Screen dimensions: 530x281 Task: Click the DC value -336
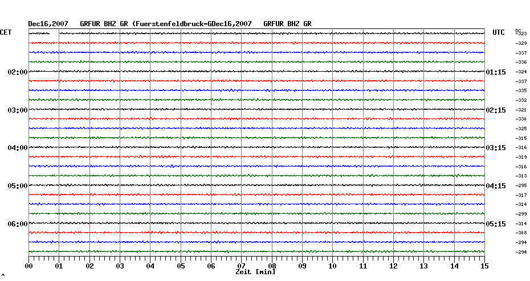(521, 63)
